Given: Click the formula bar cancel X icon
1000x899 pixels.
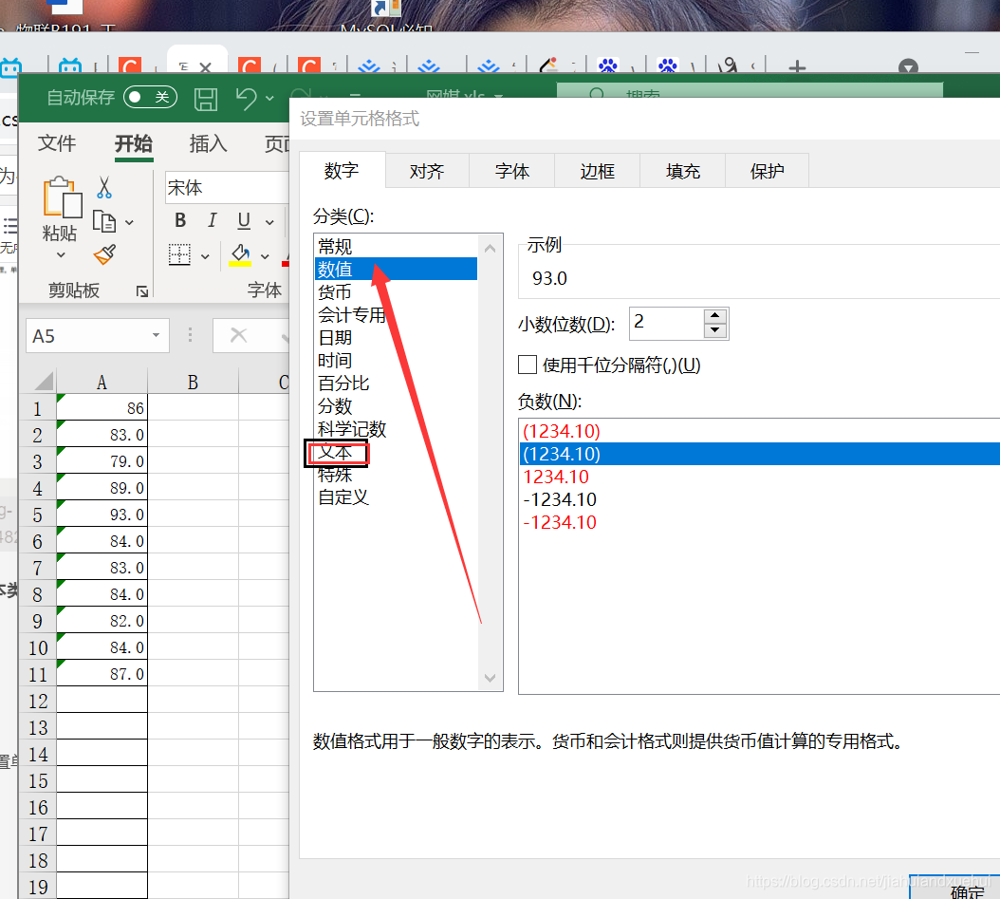Looking at the screenshot, I should pos(238,335).
